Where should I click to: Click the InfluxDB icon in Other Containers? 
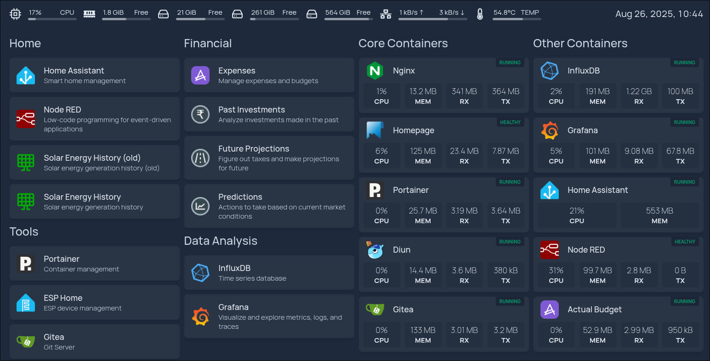[x=550, y=71]
